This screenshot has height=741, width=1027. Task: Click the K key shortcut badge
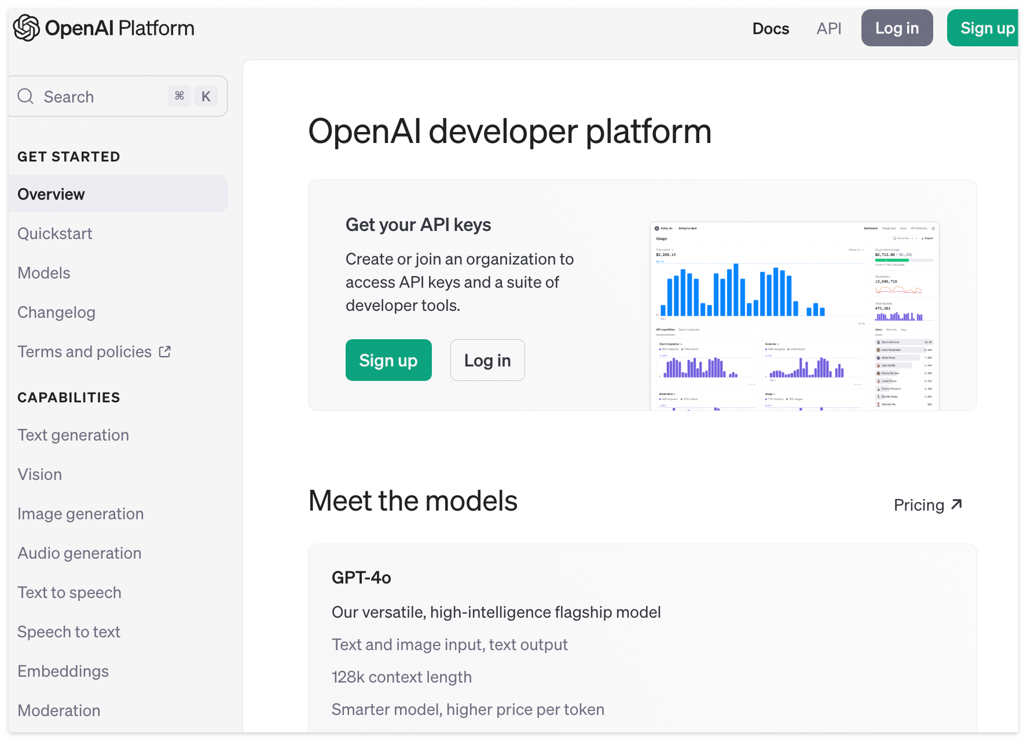(x=206, y=96)
